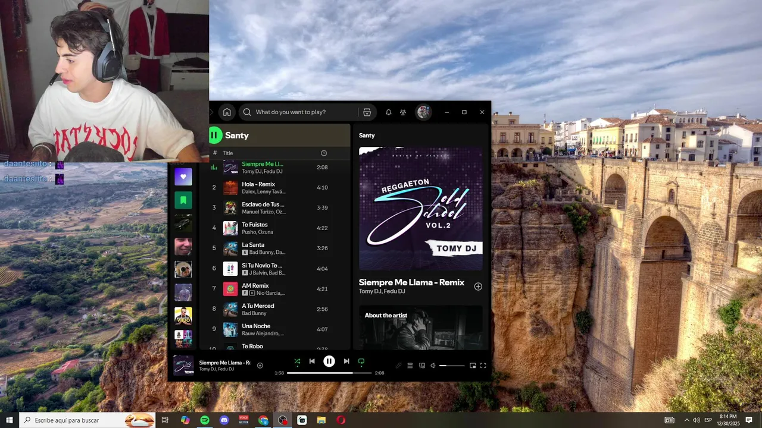Click the Siempre Me Ll... title in track list
762x428 pixels.
263,164
